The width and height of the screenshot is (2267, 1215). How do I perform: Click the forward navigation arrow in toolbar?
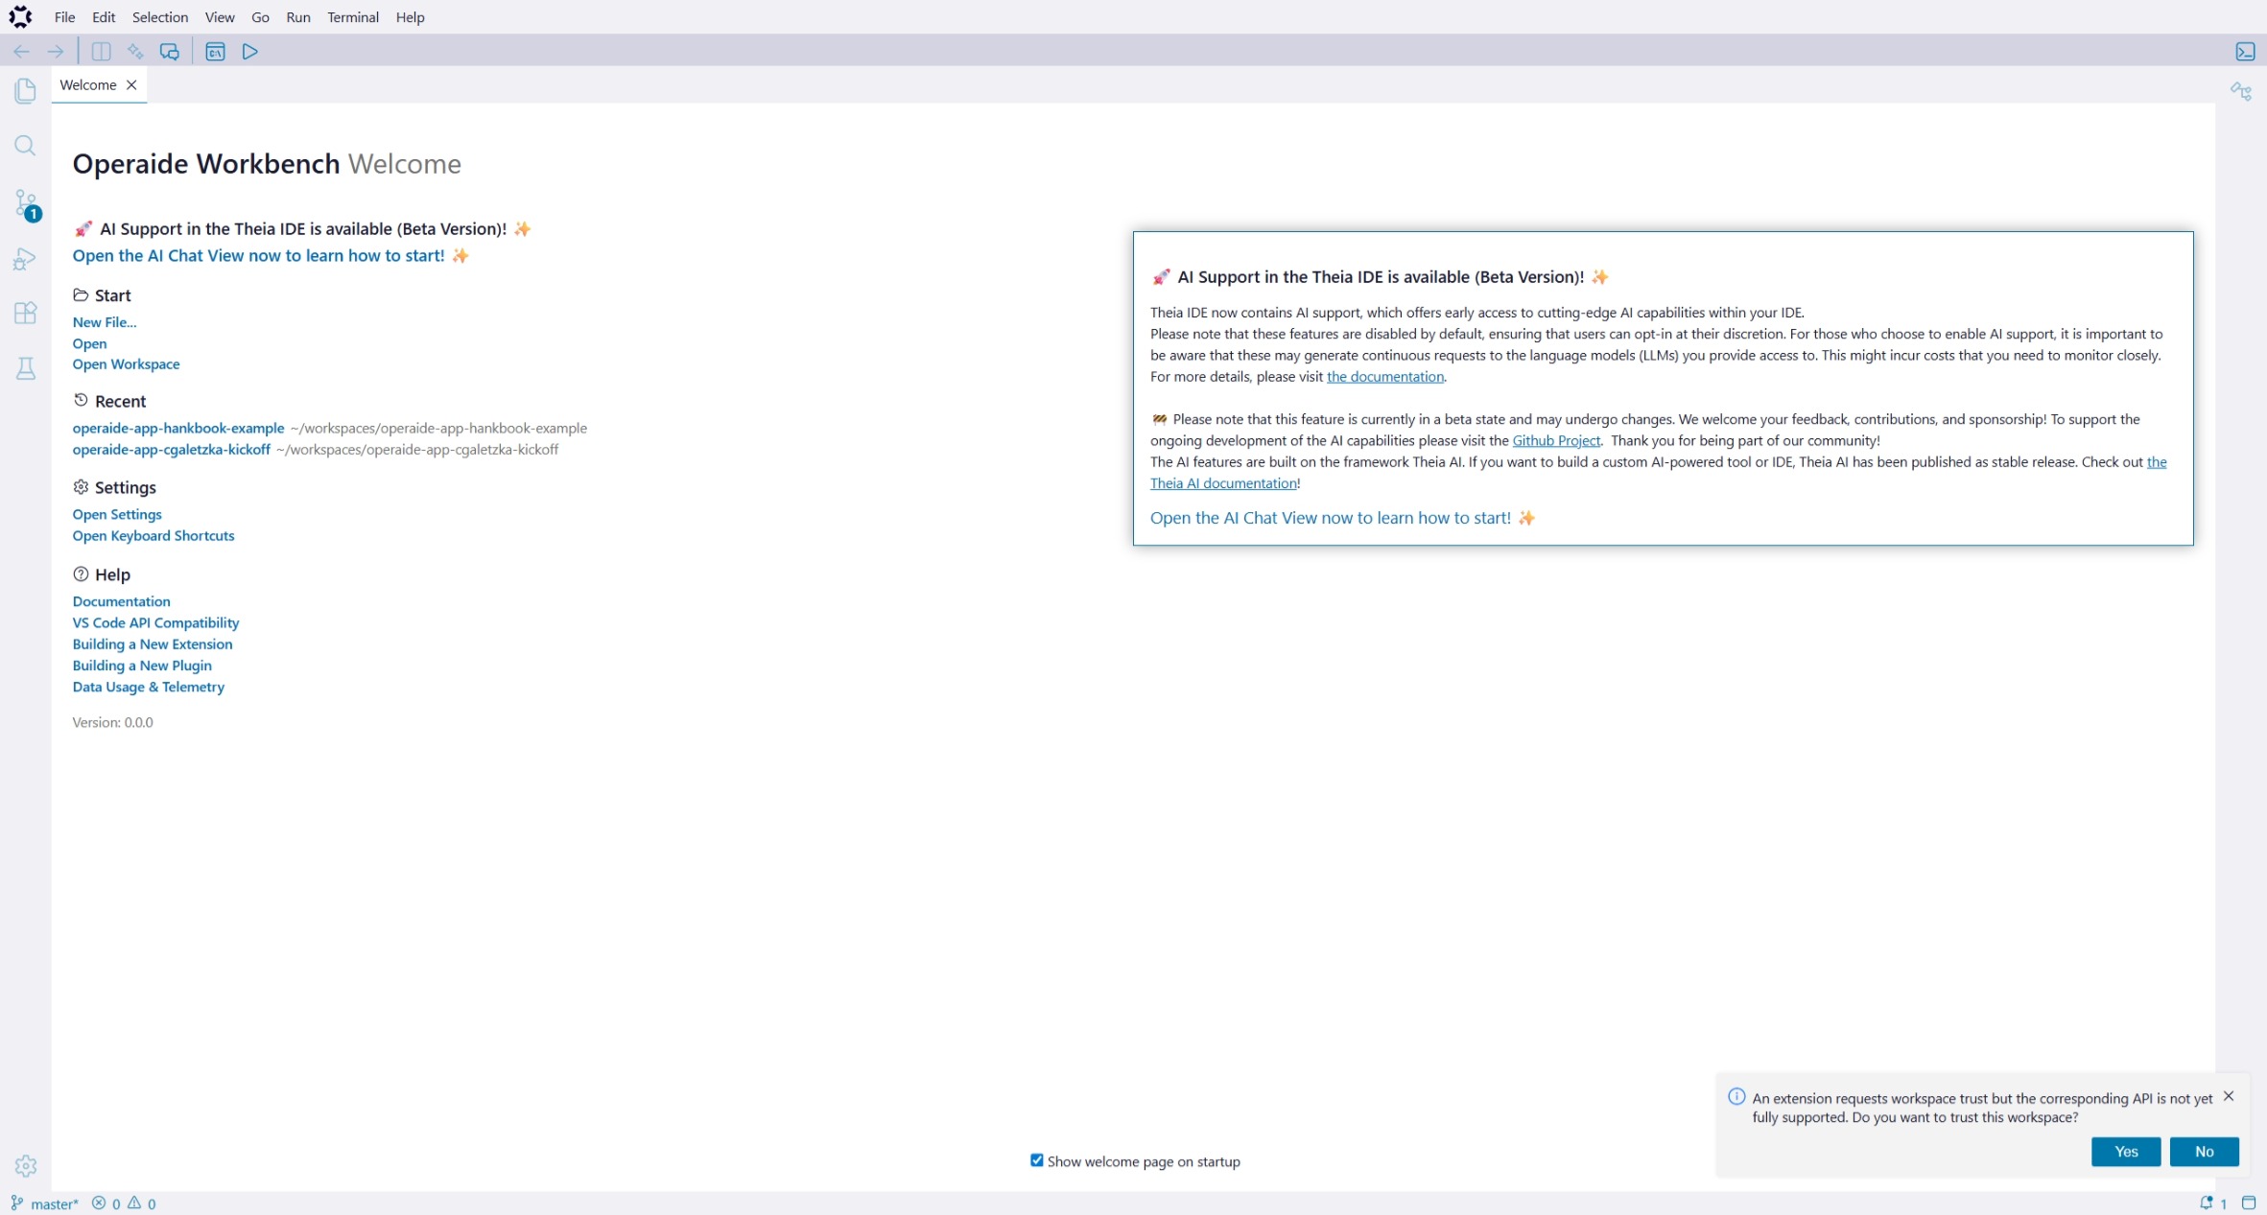pyautogui.click(x=56, y=52)
